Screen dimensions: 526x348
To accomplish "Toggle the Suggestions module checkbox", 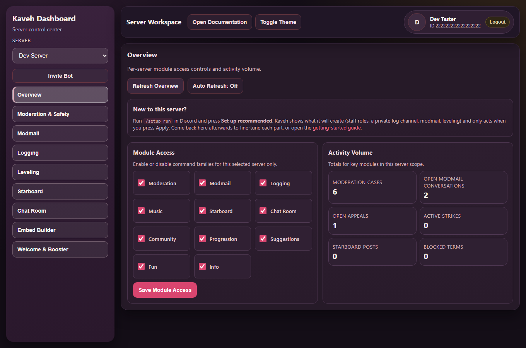I will pos(263,239).
